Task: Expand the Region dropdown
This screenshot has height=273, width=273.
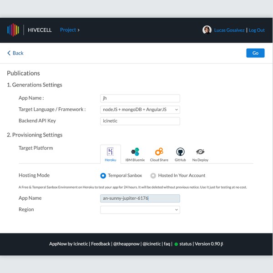Action: [140, 210]
